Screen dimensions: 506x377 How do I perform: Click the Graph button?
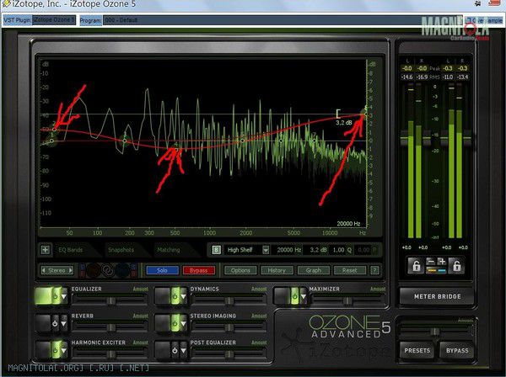[314, 270]
